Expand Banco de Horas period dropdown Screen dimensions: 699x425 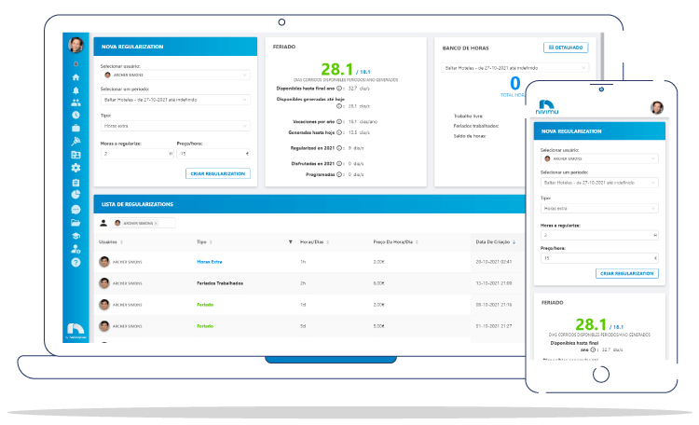514,68
